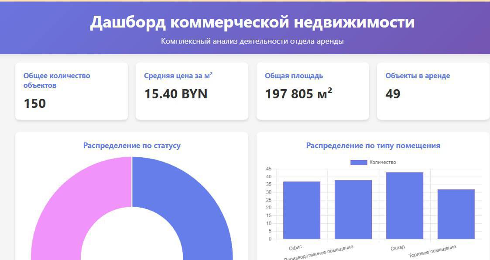Click the "Офис" axis label
Image resolution: width=490 pixels, height=260 pixels.
(296, 248)
